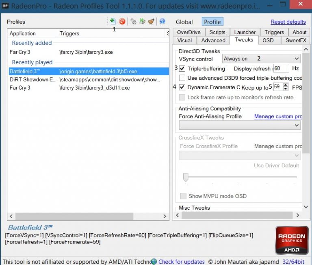The image size is (312, 265).
Task: Open help with the blue question icon
Action: [x=162, y=21]
